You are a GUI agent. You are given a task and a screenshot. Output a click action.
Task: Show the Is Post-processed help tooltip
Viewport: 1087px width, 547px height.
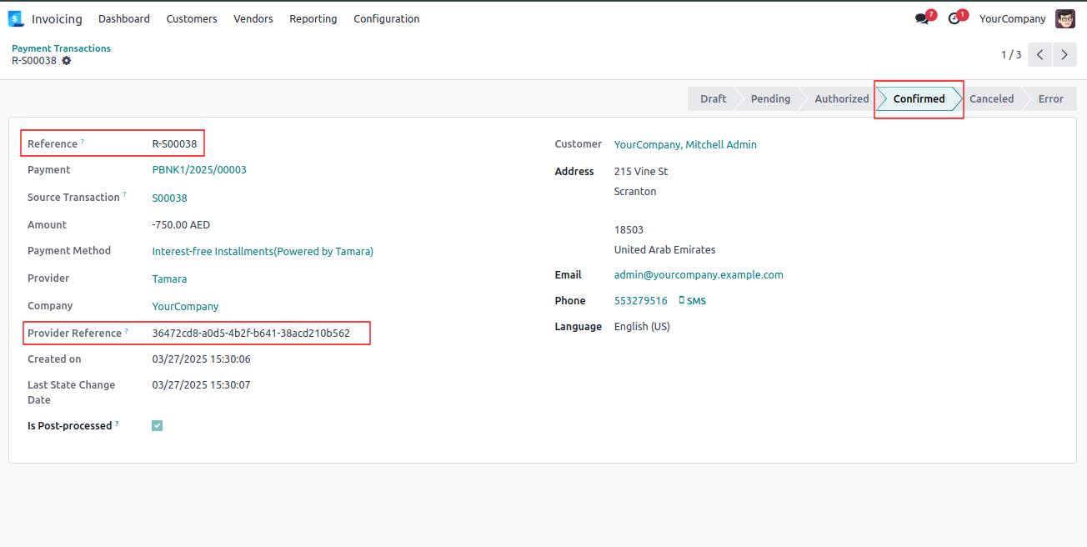pos(117,424)
